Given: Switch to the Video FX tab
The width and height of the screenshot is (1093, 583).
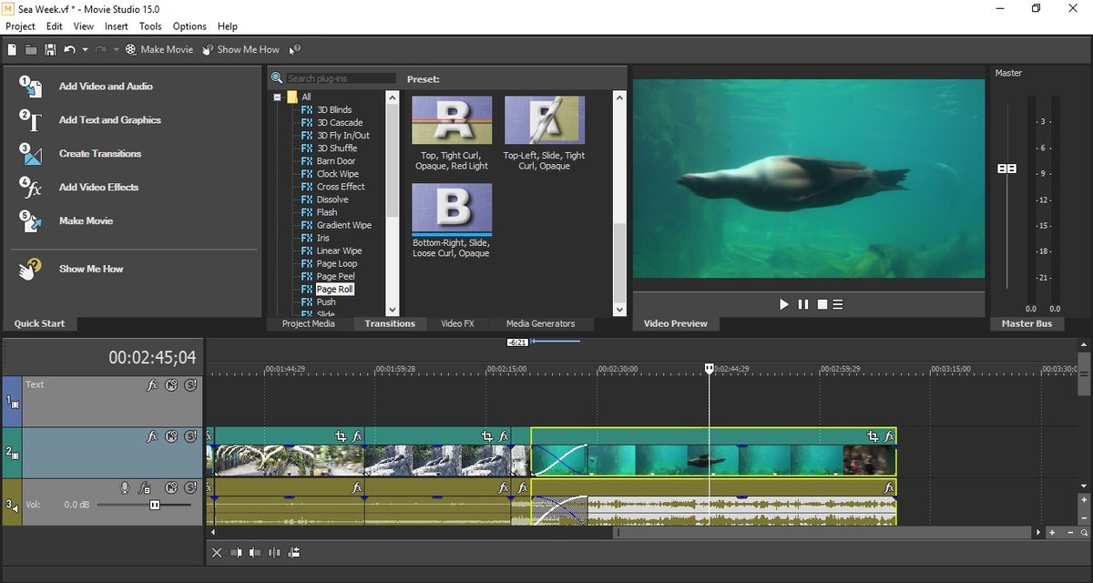Looking at the screenshot, I should pos(457,323).
